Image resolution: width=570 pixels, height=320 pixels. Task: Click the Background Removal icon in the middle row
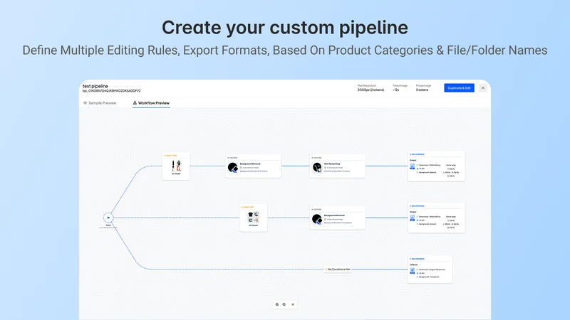coord(317,219)
